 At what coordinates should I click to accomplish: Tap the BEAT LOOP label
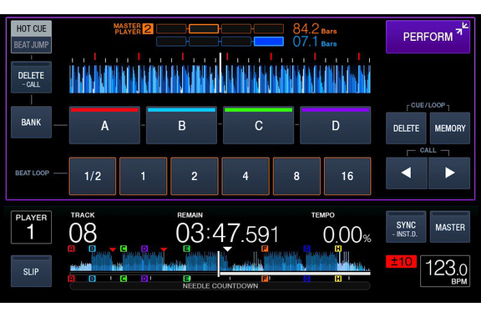coord(33,173)
